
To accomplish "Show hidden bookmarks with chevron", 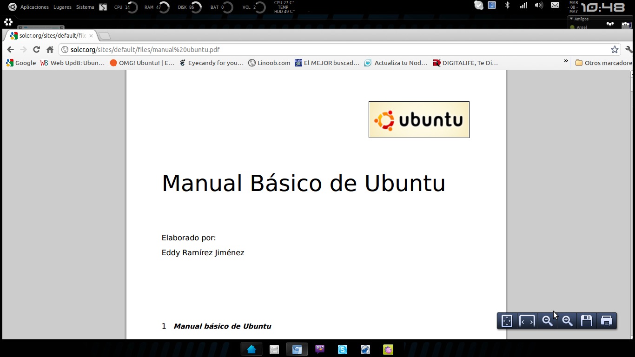I will coord(566,61).
